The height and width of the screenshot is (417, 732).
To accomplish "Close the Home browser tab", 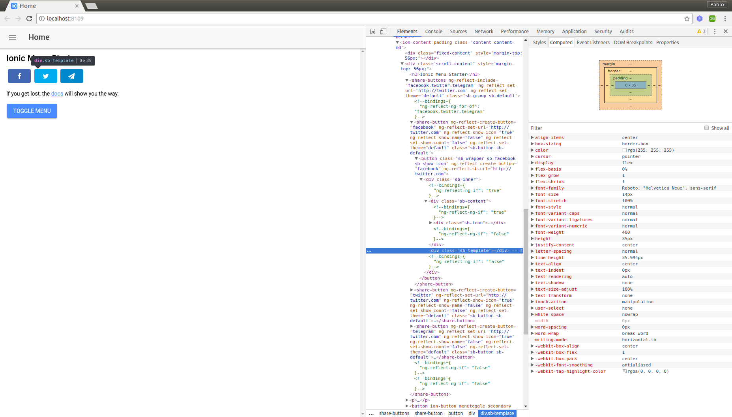I will [77, 6].
